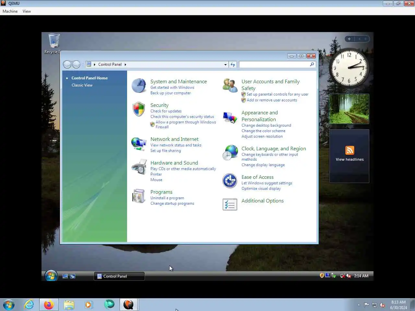Open Firefox from the host taskbar

pyautogui.click(x=49, y=305)
